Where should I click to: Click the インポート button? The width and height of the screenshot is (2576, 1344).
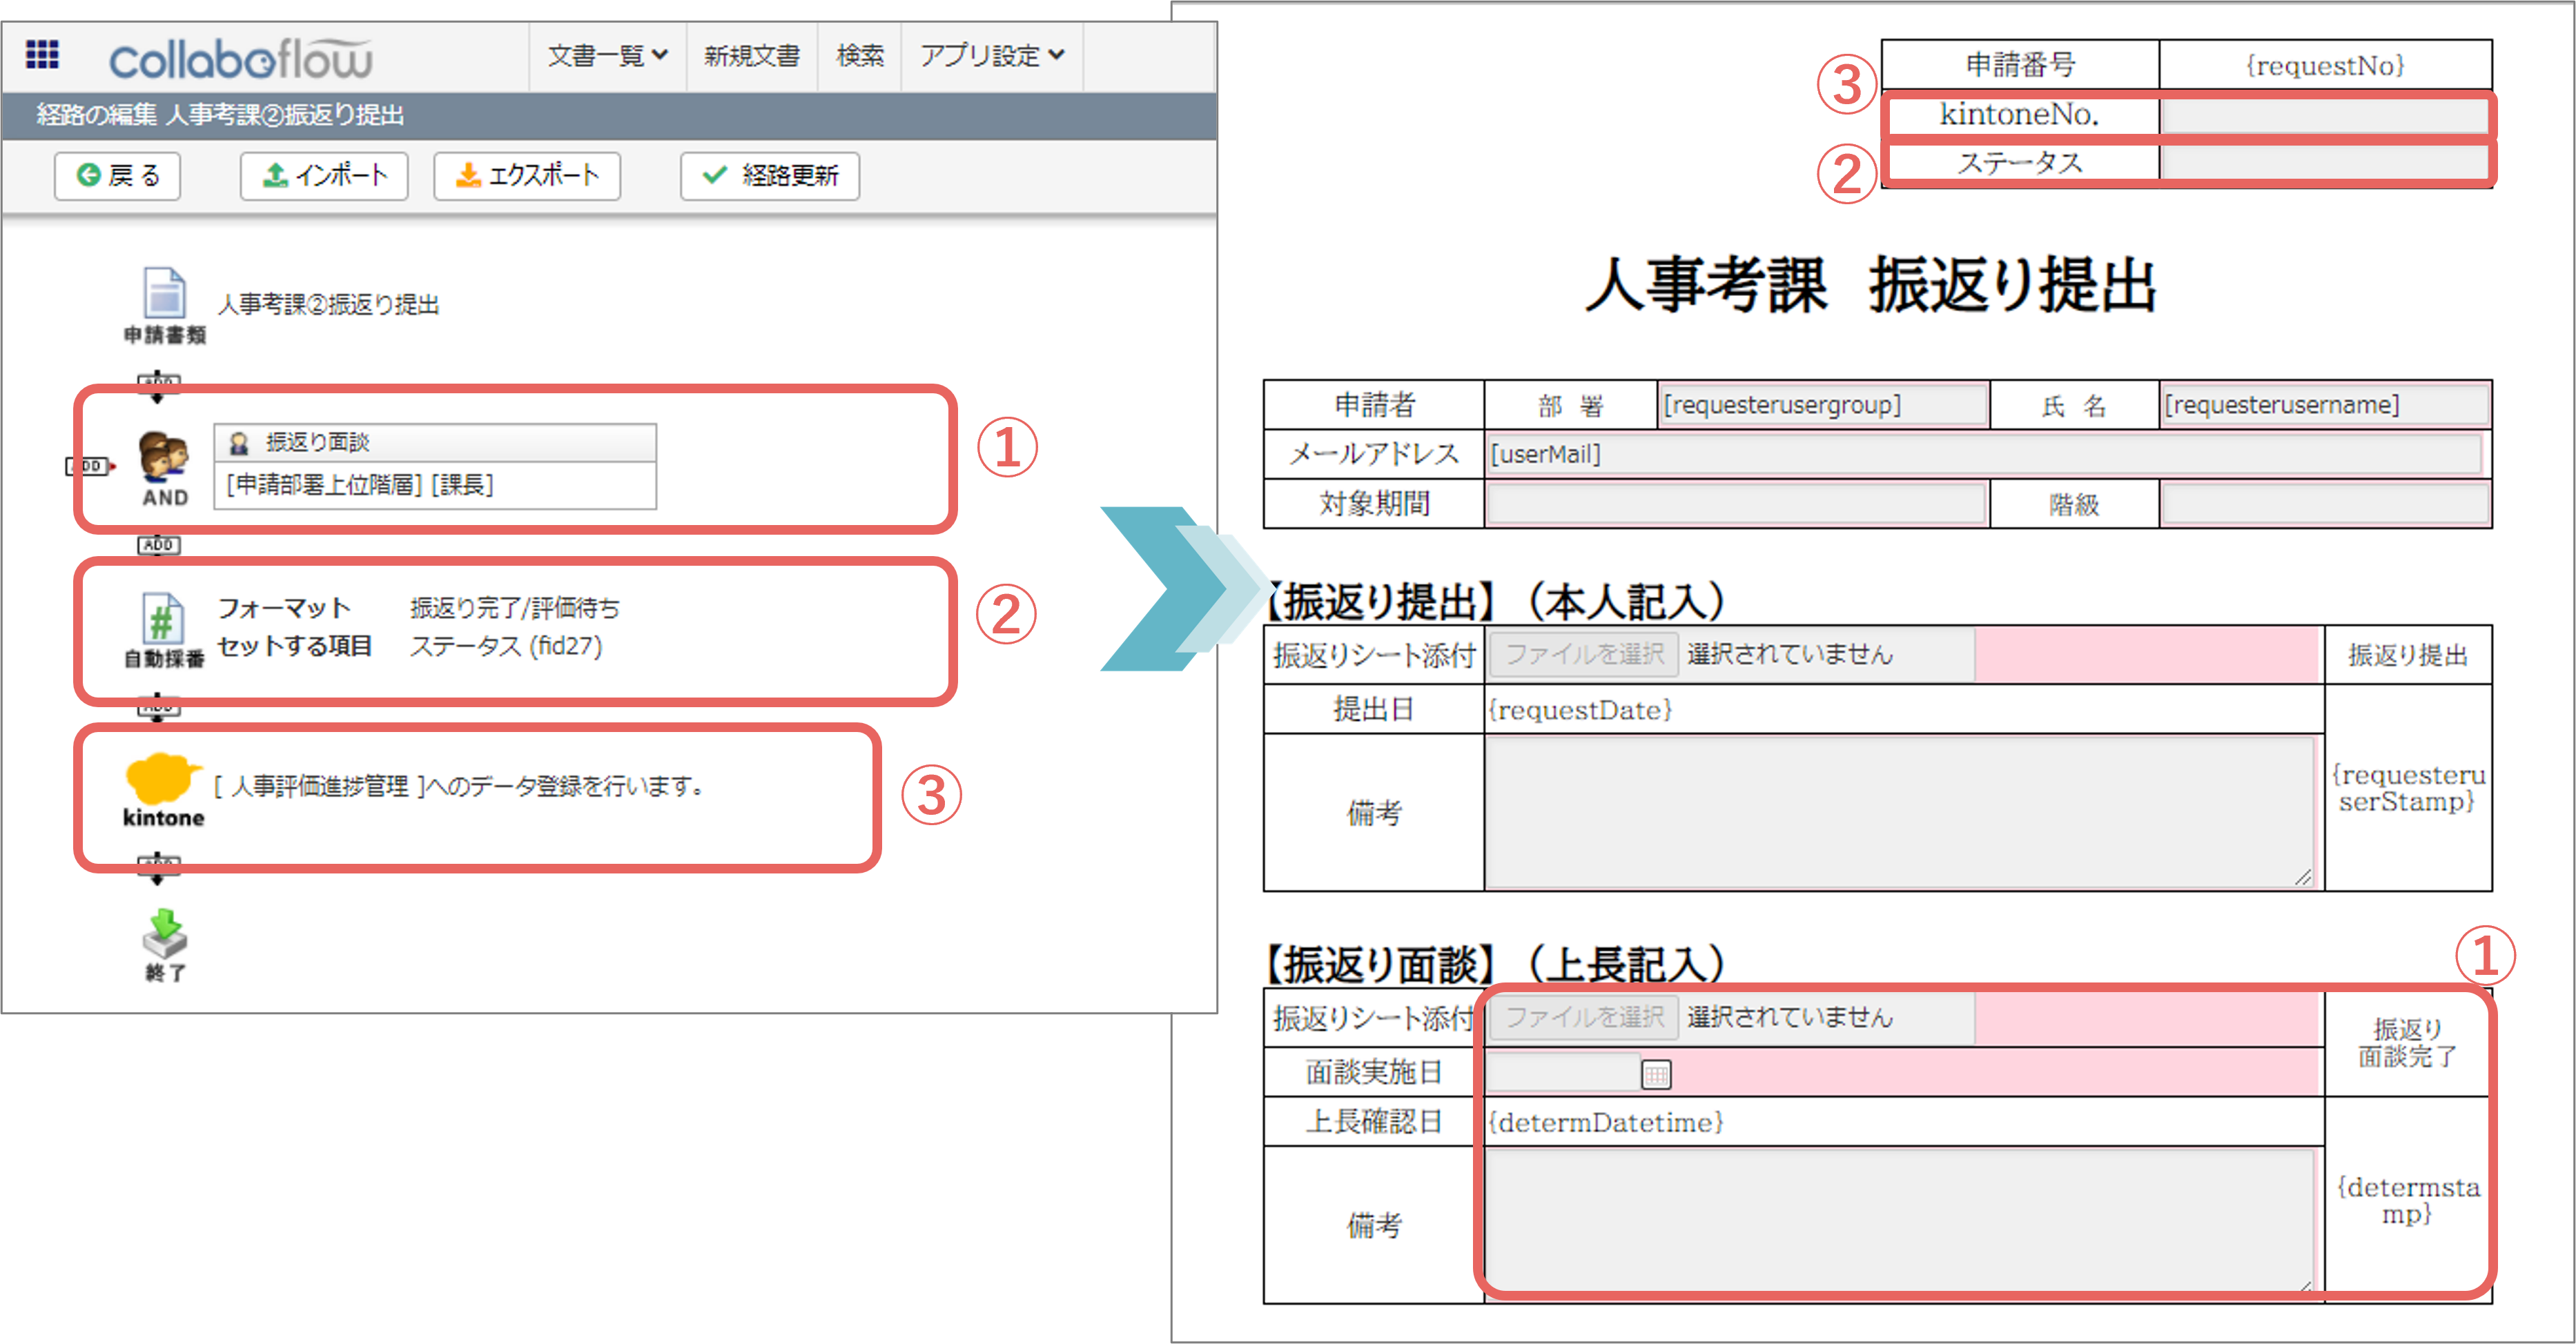pyautogui.click(x=324, y=176)
